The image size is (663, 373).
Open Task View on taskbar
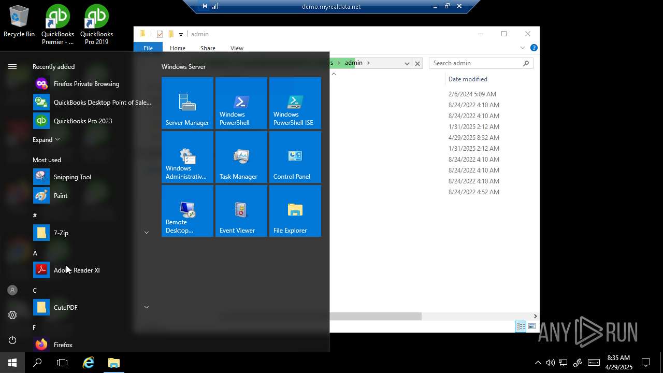click(62, 363)
